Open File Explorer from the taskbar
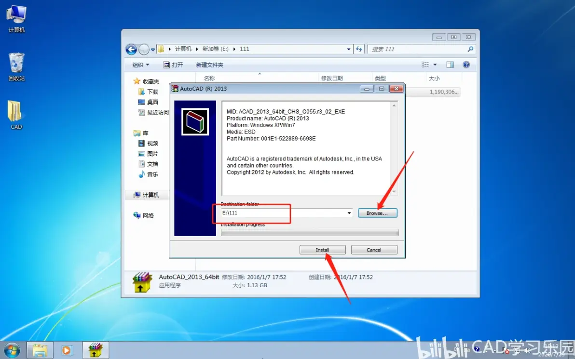Image resolution: width=575 pixels, height=359 pixels. [40, 350]
